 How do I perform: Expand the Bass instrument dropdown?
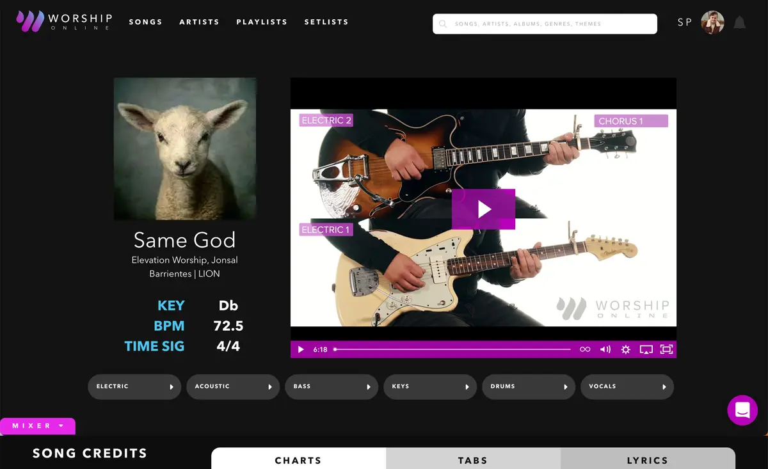click(332, 386)
